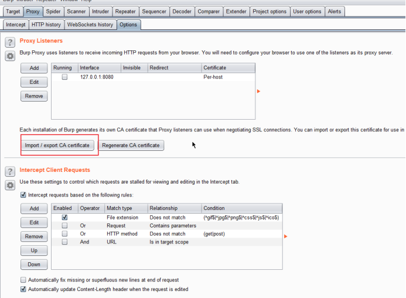The image size is (406, 298).
Task: Open the HTTP history sub-tab
Action: tap(46, 25)
